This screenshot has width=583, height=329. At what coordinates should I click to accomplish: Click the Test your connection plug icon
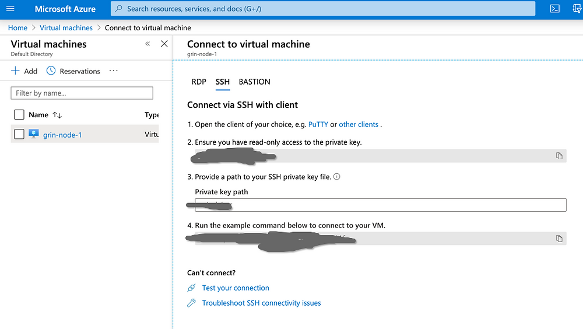click(x=191, y=288)
